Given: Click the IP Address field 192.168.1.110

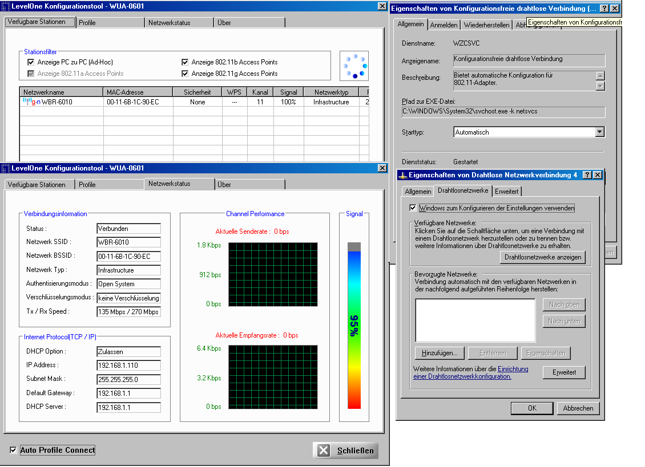Looking at the screenshot, I should point(129,365).
